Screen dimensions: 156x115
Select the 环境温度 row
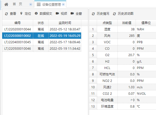click(123, 106)
